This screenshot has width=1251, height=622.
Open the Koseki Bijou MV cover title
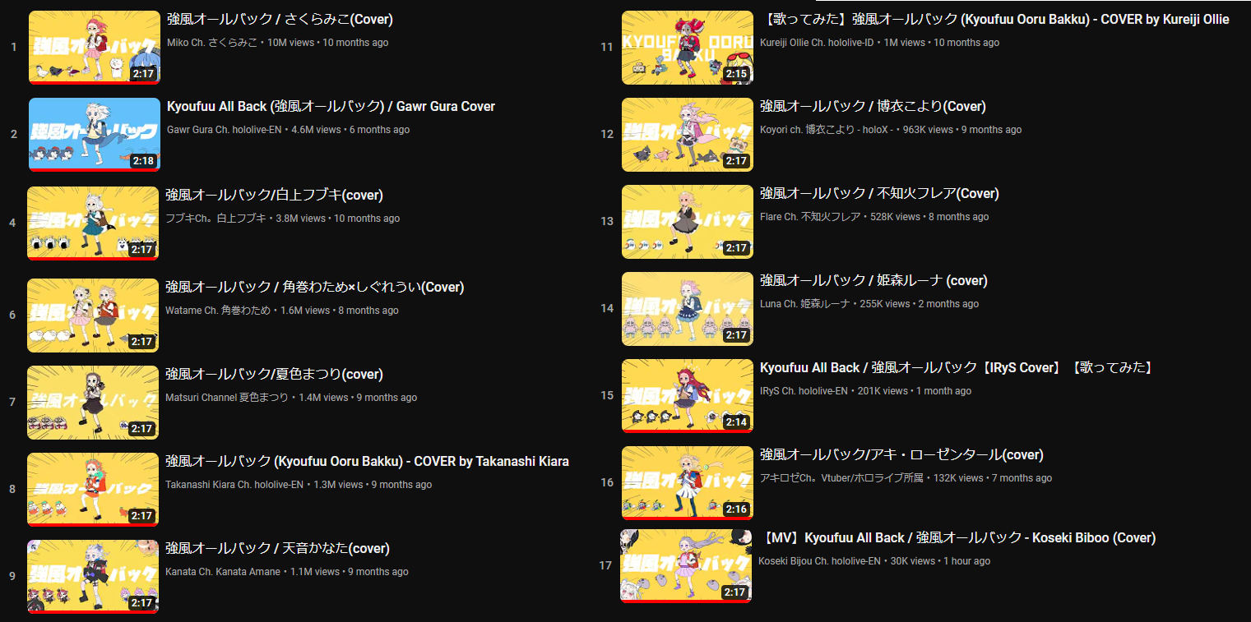[x=957, y=538]
